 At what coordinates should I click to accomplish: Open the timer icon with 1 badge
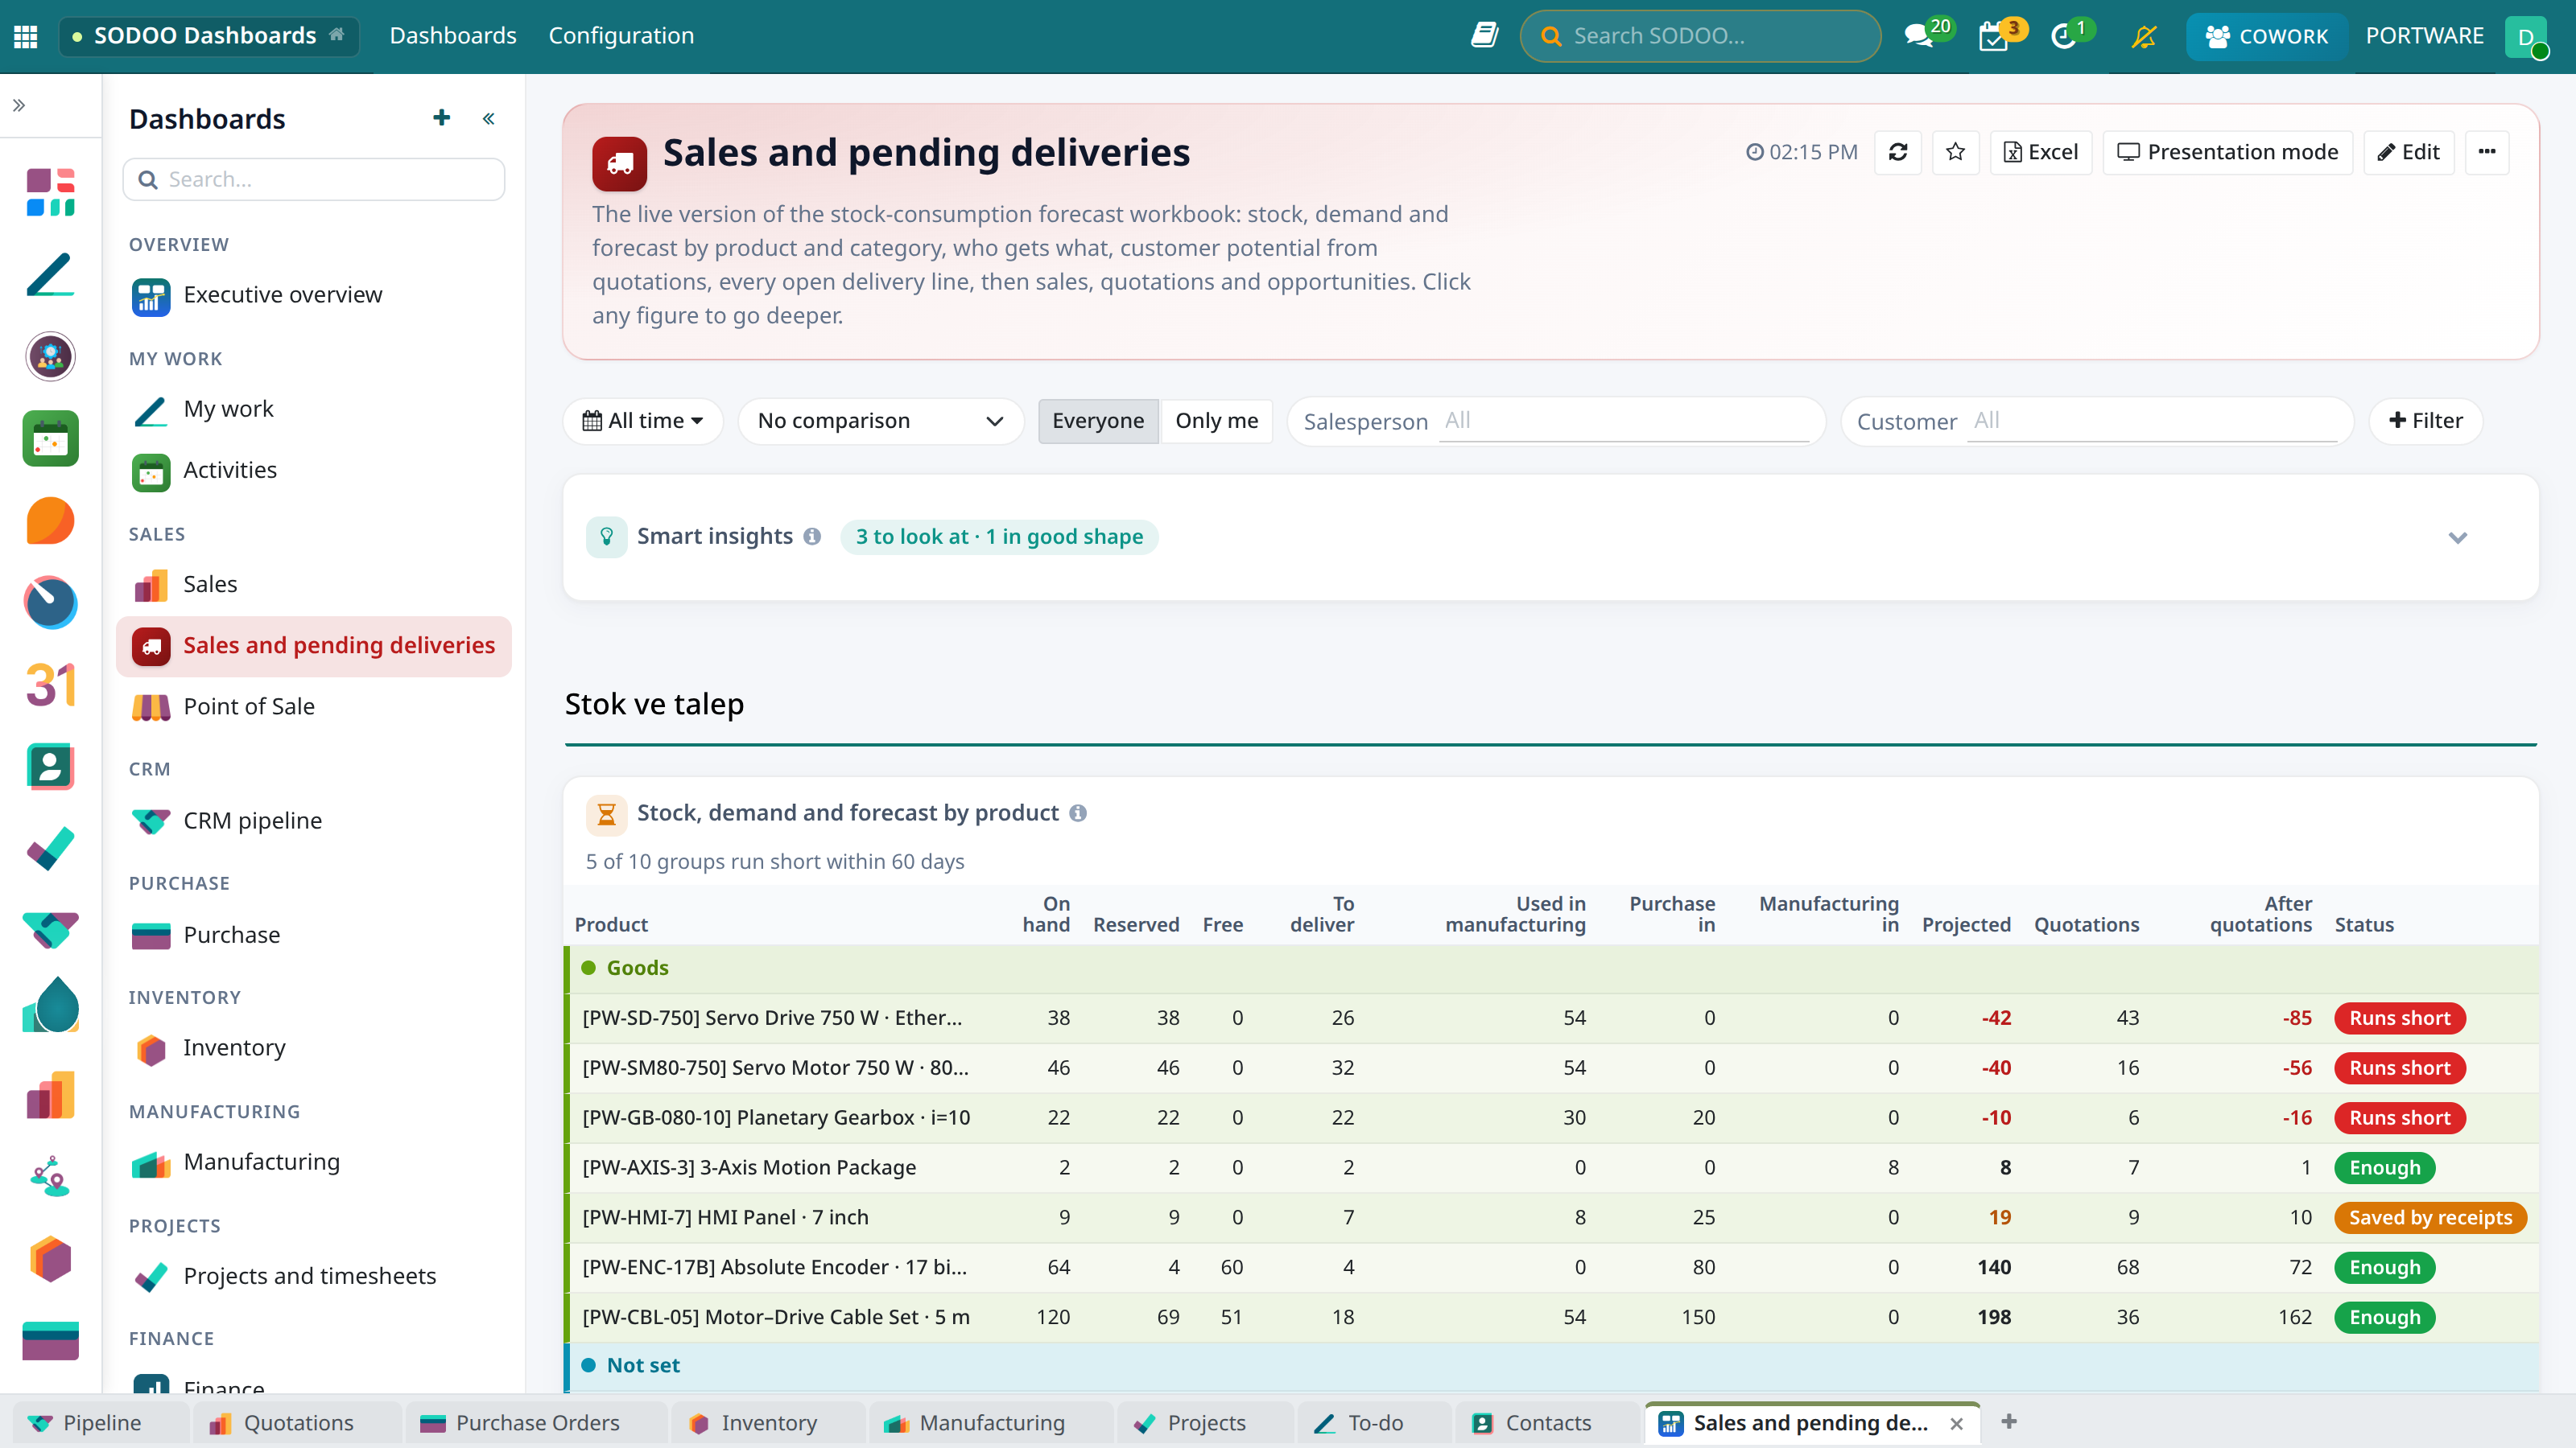tap(2064, 36)
